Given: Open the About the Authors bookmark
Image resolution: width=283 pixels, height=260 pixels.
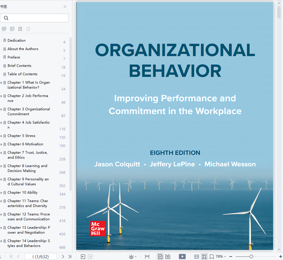Looking at the screenshot, I should click(23, 49).
